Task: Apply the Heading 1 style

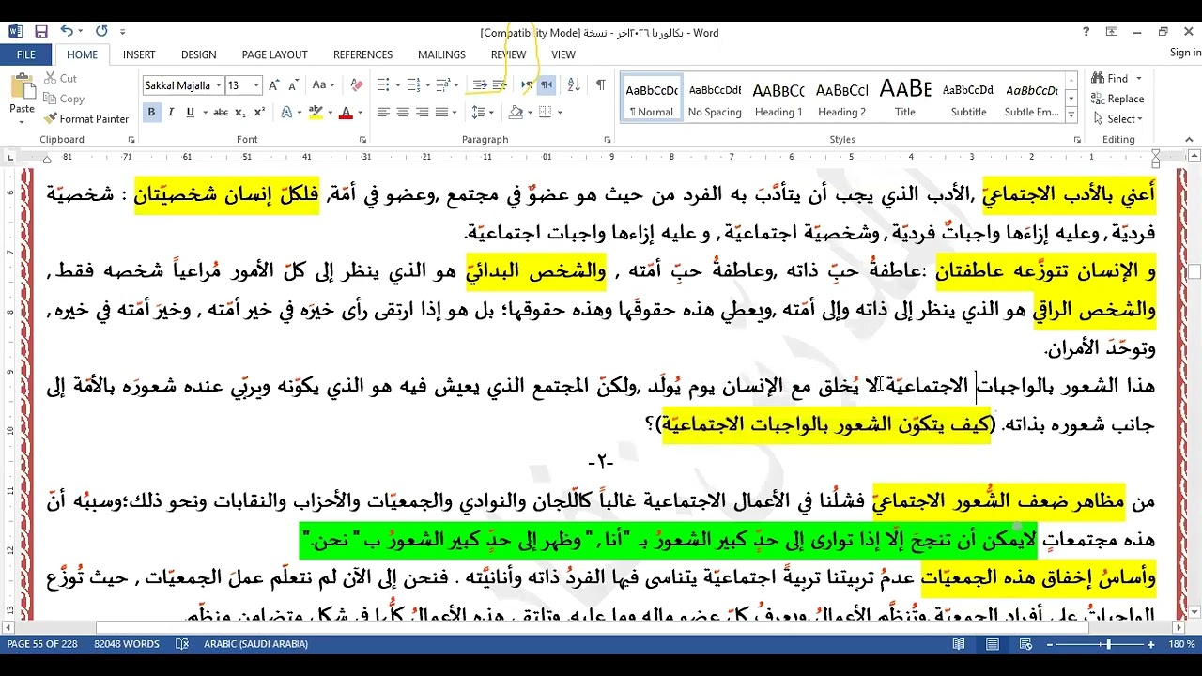Action: pos(778,98)
